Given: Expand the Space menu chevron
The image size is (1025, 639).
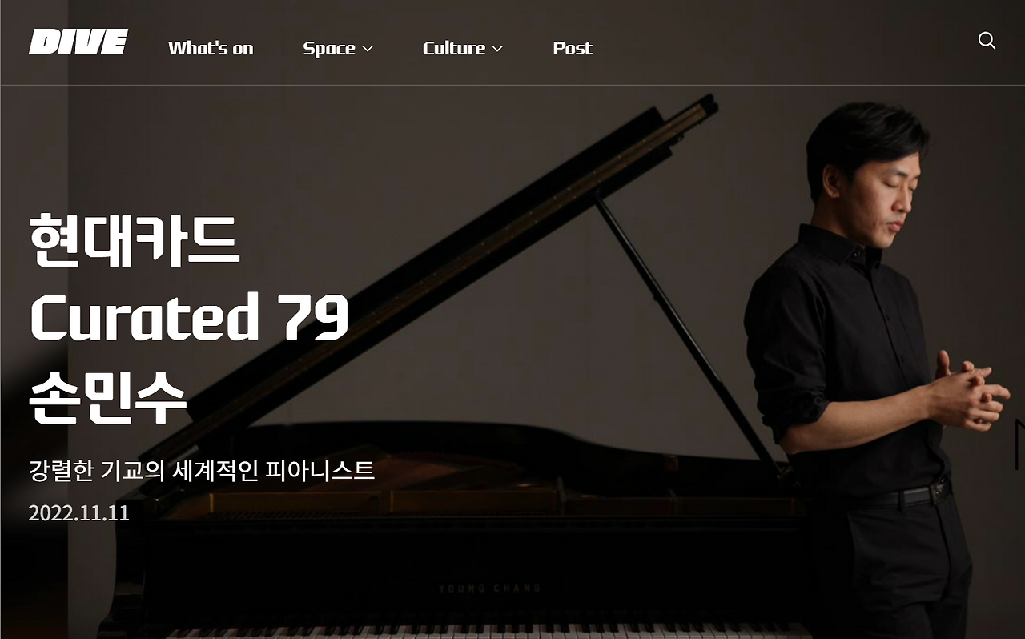Looking at the screenshot, I should tap(368, 49).
